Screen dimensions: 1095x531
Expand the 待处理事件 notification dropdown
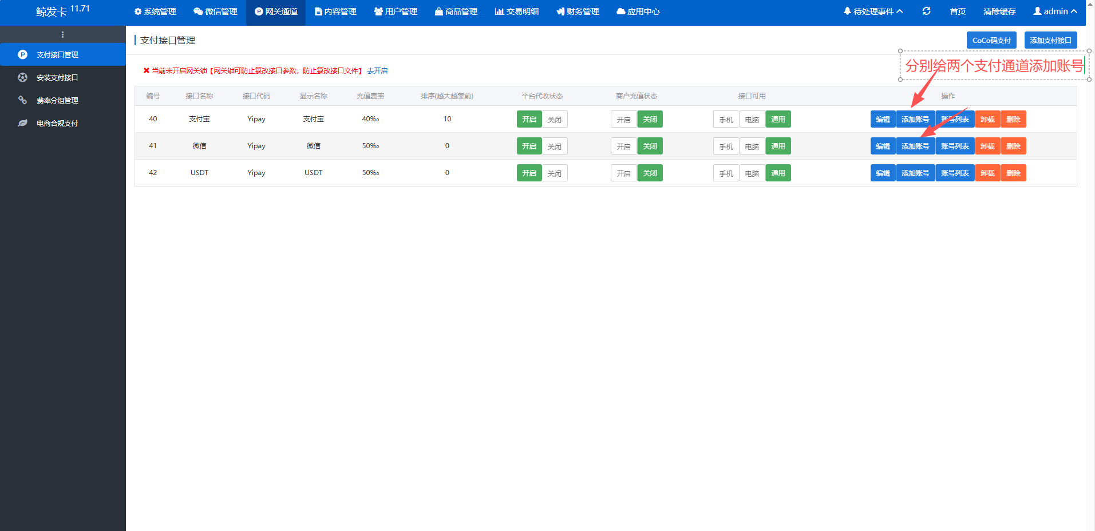873,11
